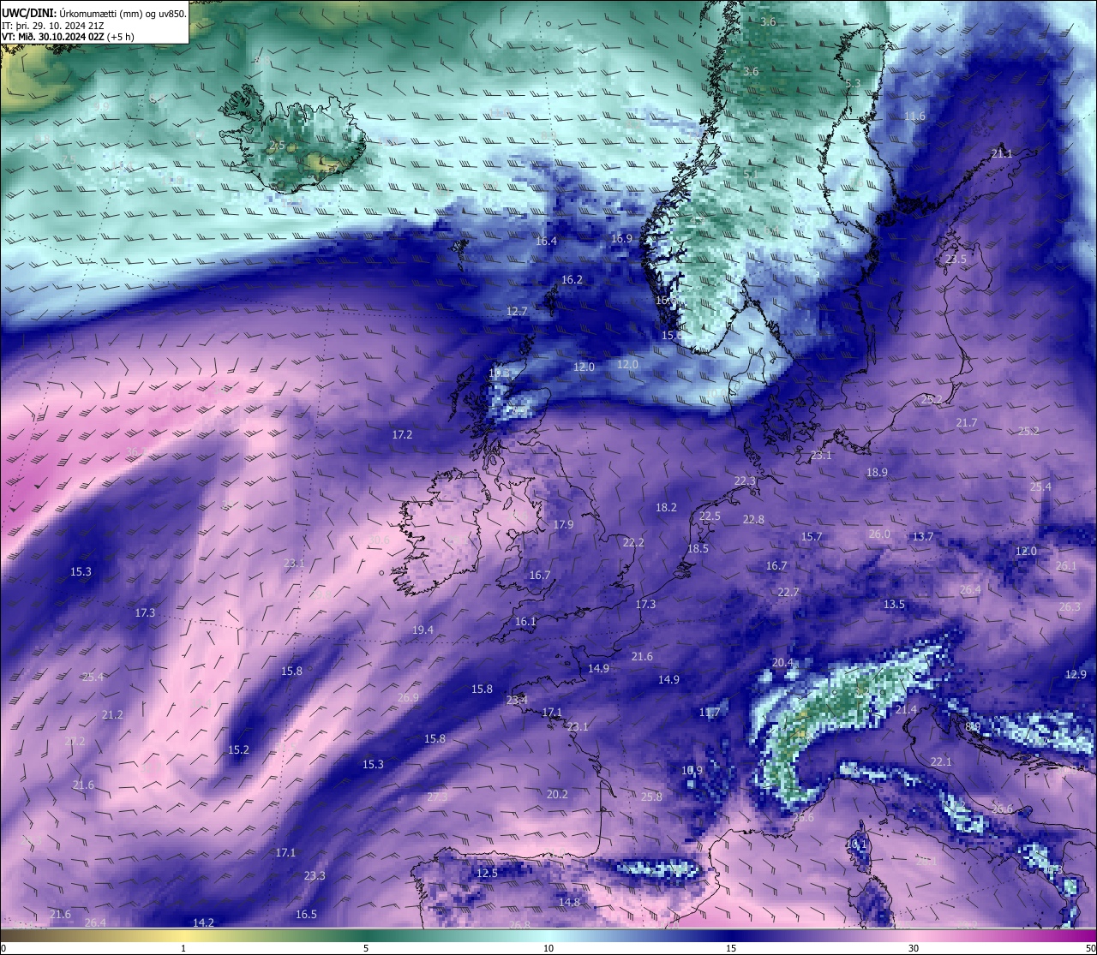Screen dimensions: 1097x955
Task: Click the 27.3 value in the Bay of Biscay
Action: point(437,797)
